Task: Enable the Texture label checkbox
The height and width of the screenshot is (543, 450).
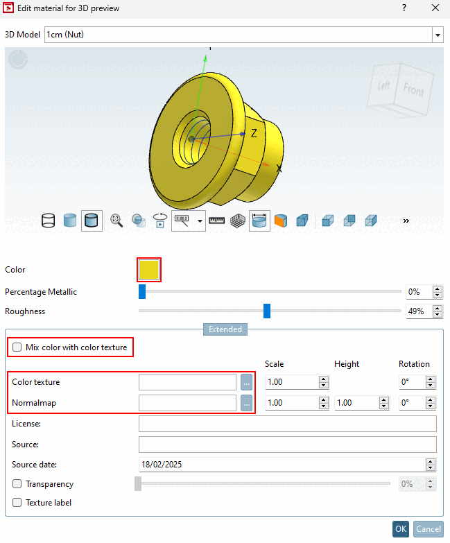Action: pos(17,502)
